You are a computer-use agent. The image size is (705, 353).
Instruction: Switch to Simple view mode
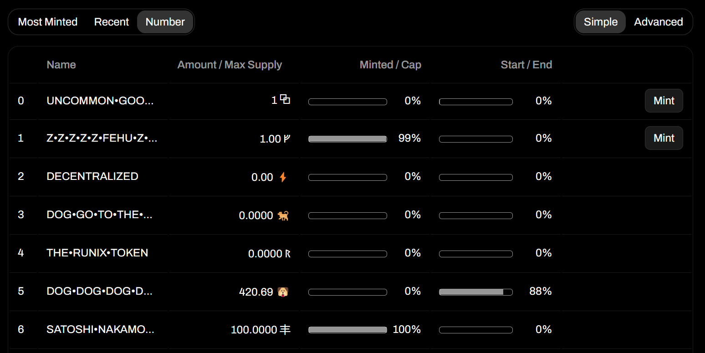601,22
